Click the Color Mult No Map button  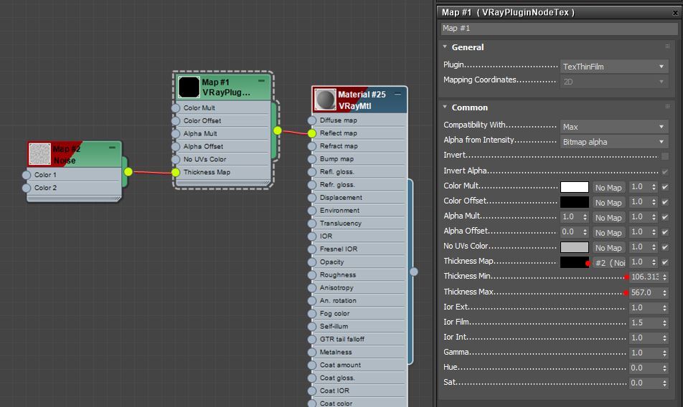point(608,188)
